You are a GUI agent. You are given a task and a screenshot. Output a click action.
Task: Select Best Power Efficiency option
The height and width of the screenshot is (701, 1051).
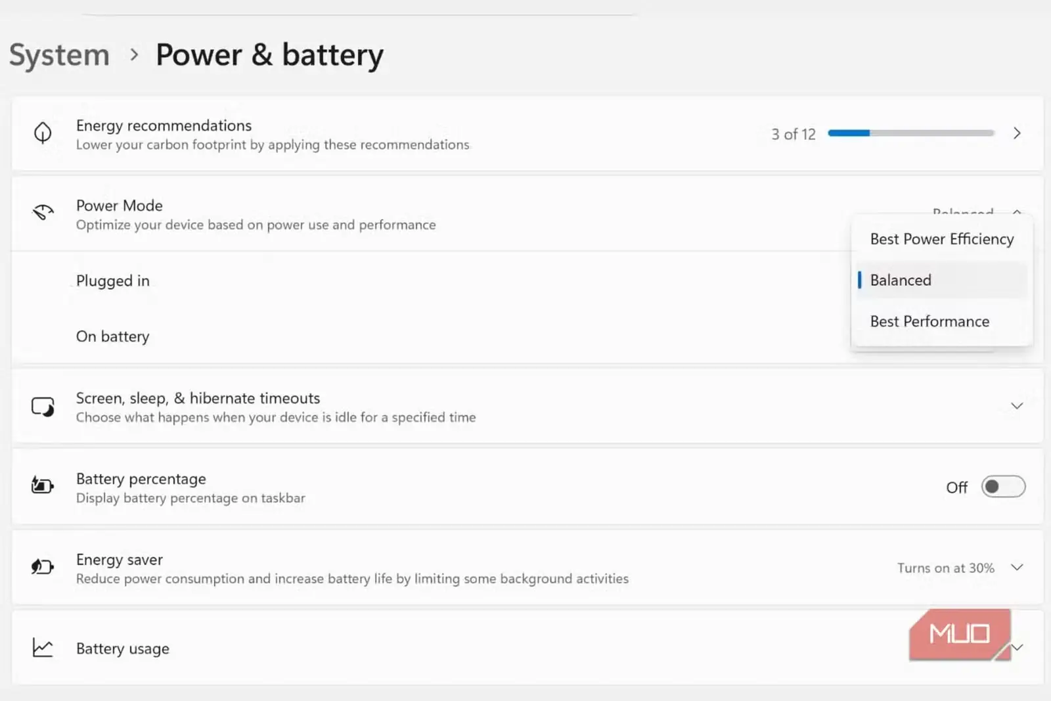tap(942, 239)
